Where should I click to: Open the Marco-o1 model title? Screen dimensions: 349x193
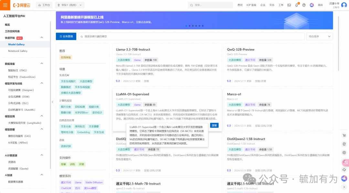click(234, 94)
